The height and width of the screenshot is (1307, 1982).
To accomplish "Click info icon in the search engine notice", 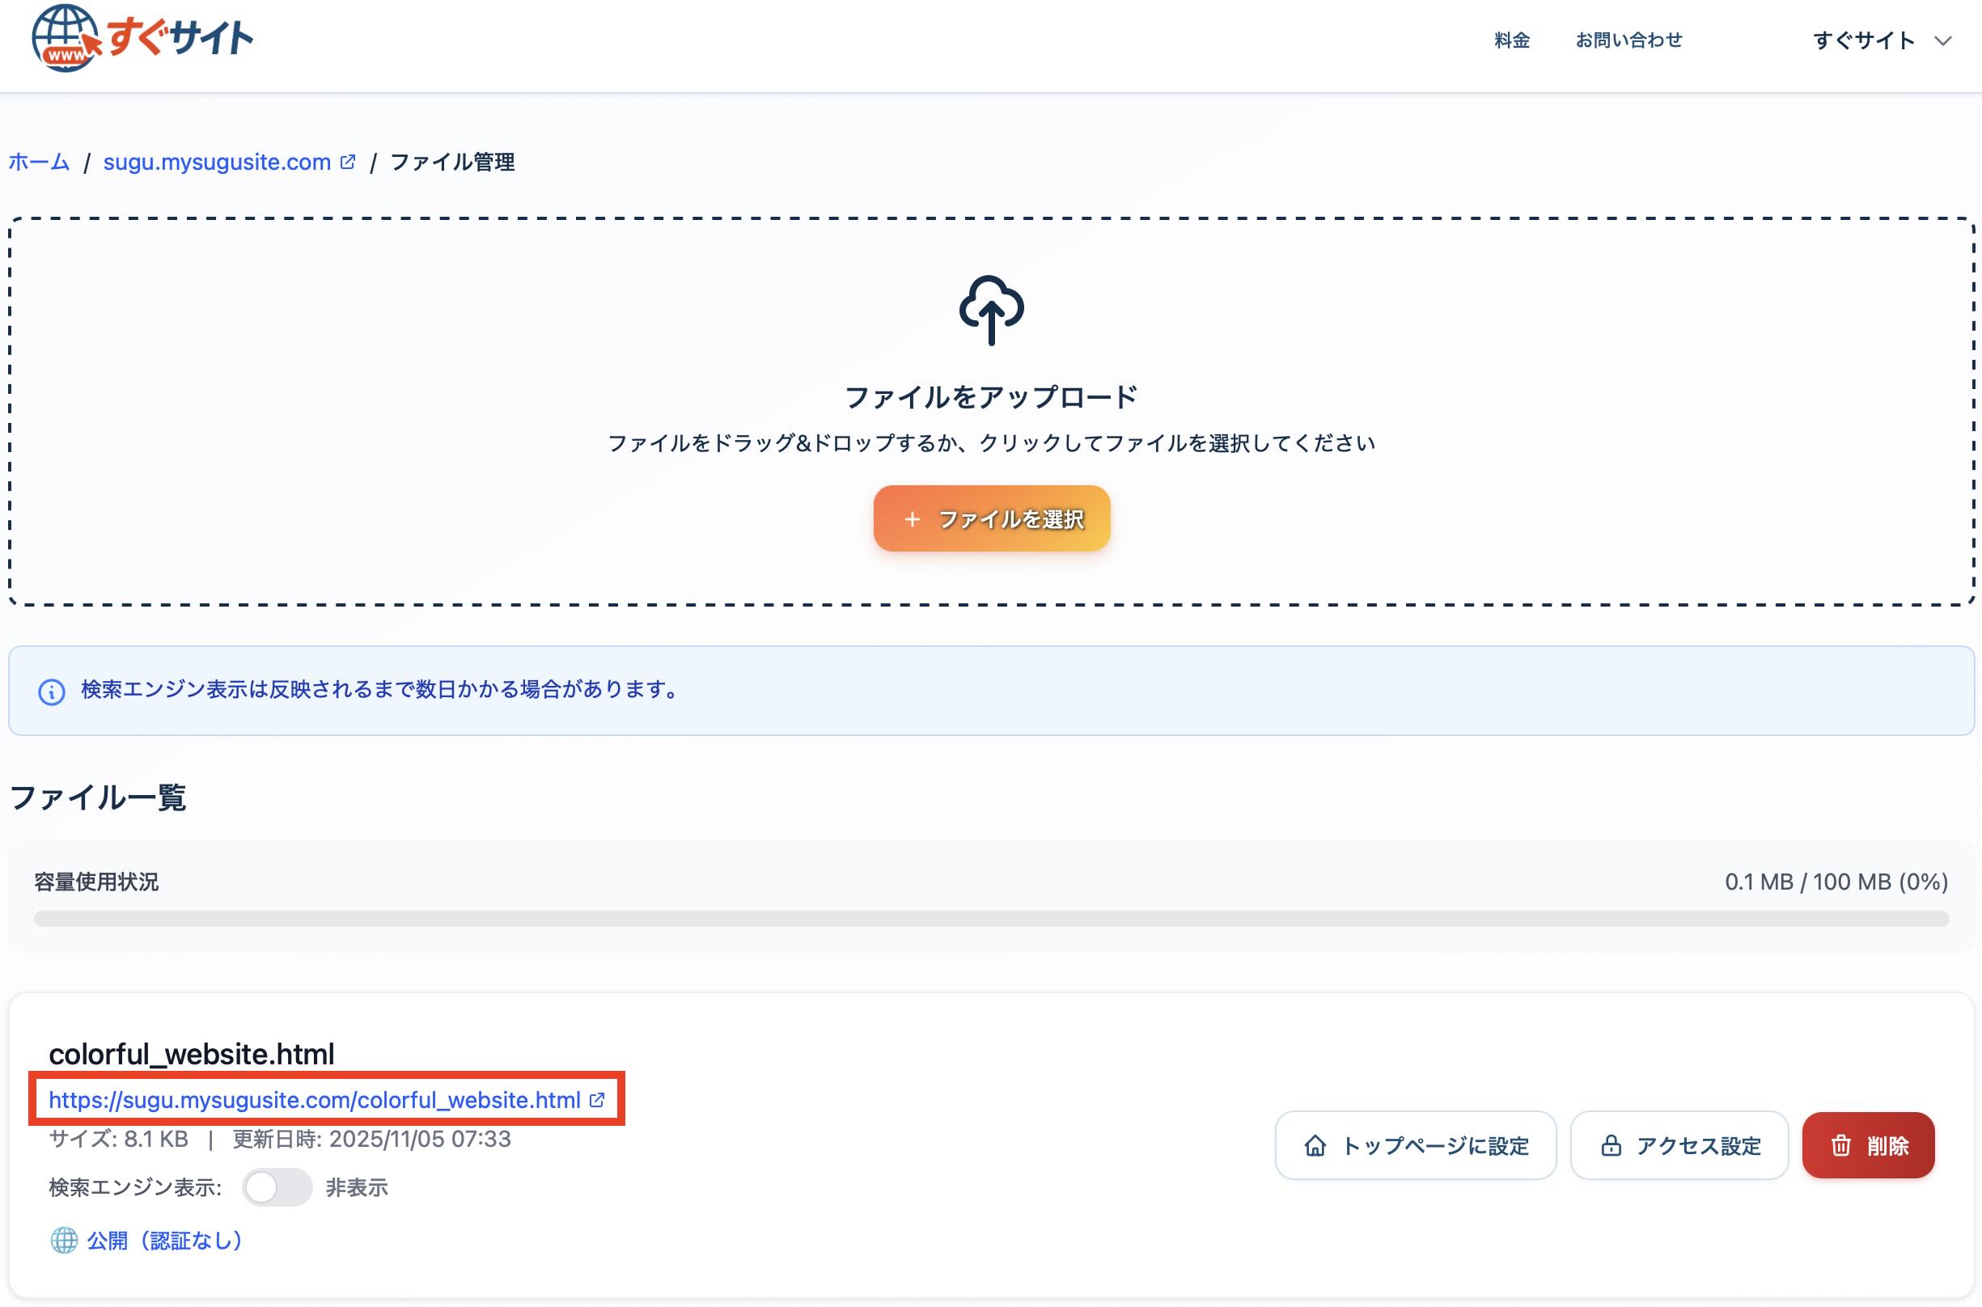I will click(50, 690).
